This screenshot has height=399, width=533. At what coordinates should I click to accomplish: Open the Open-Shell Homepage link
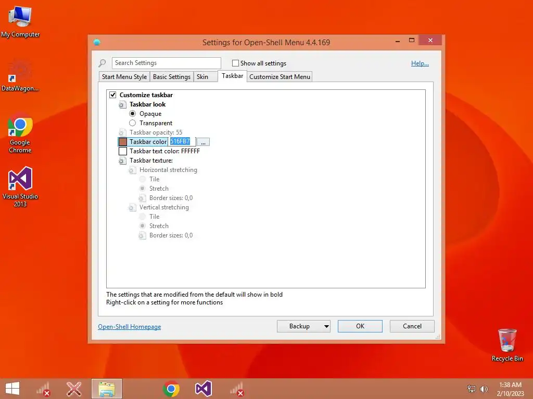point(130,326)
